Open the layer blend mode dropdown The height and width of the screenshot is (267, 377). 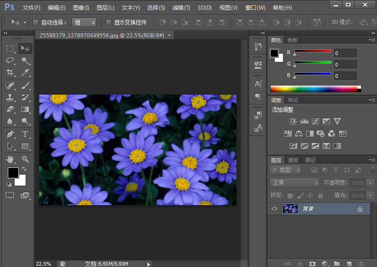pyautogui.click(x=294, y=183)
